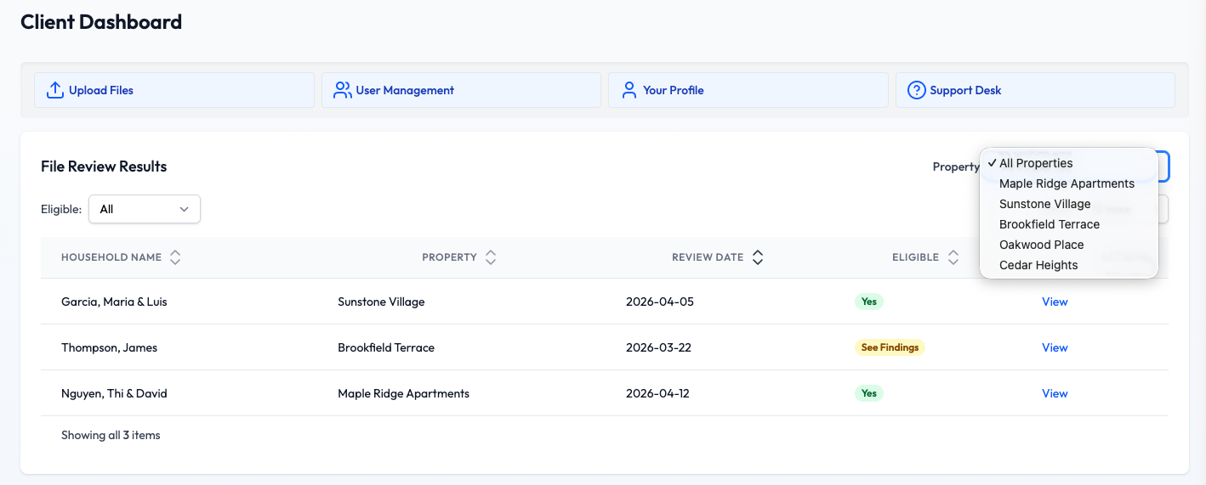Screen dimensions: 1206x485
Task: Click the Upload Files icon
Action: click(55, 90)
